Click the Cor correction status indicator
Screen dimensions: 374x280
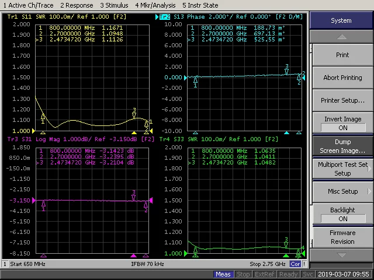click(295, 264)
